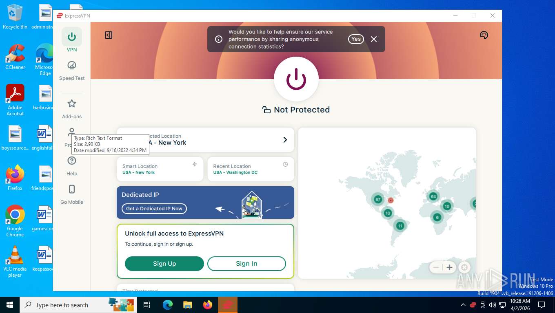Click the Dedicated IP house illustration
This screenshot has height=313, width=555.
[x=251, y=205]
